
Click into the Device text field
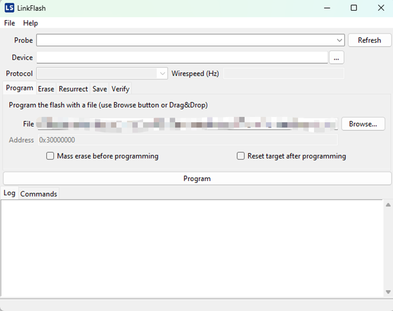182,58
